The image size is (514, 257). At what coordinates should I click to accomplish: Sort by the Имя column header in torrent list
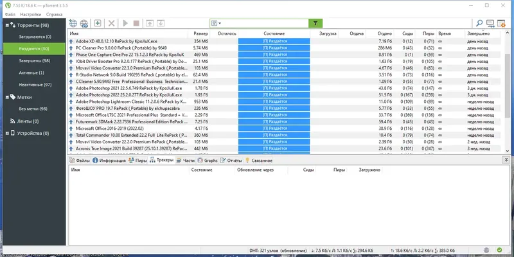[128, 33]
